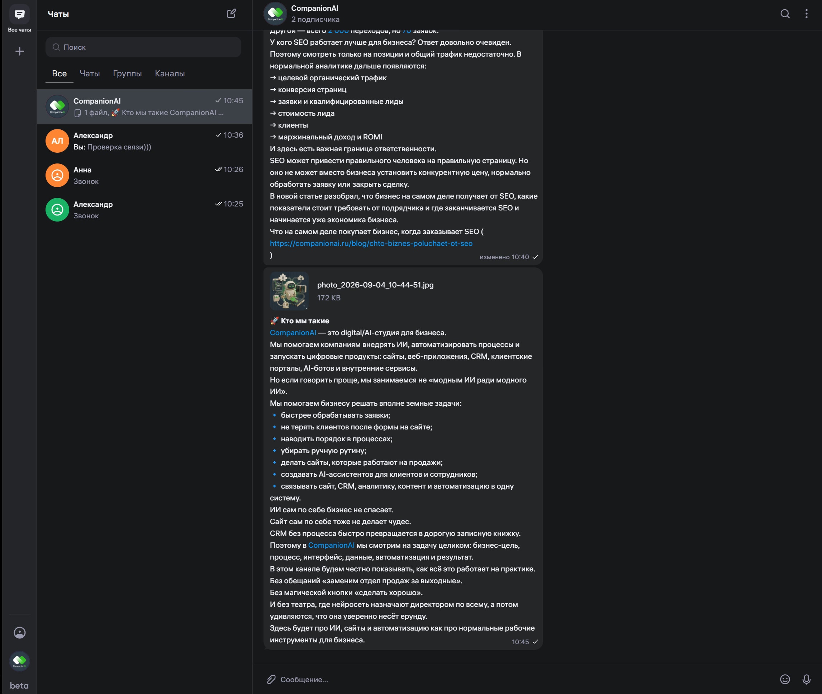Click the Чаты heading
Screen dimensions: 822x694
(58, 14)
